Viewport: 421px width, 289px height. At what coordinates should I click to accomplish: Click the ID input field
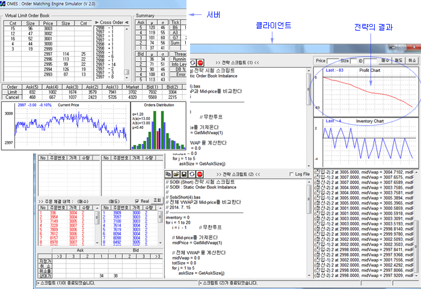click(x=370, y=61)
